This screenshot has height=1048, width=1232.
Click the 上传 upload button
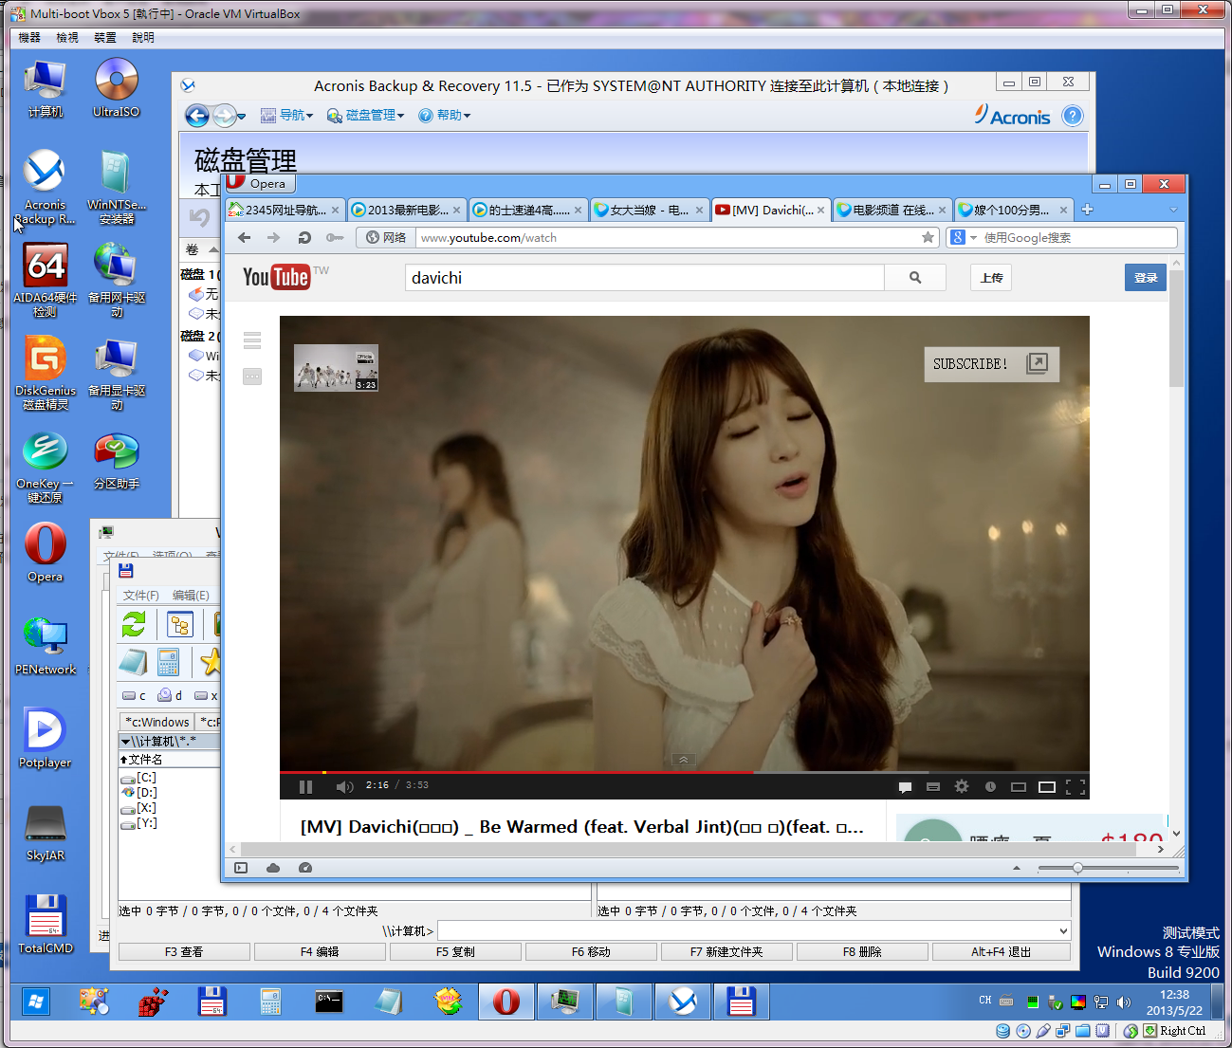point(991,278)
